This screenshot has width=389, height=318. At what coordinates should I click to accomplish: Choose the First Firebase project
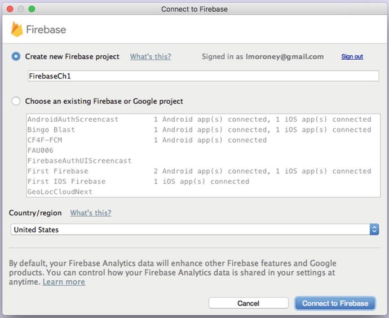58,171
